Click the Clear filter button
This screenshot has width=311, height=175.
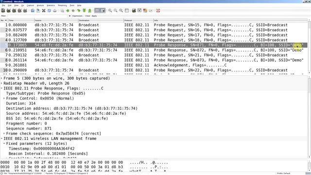(87, 16)
